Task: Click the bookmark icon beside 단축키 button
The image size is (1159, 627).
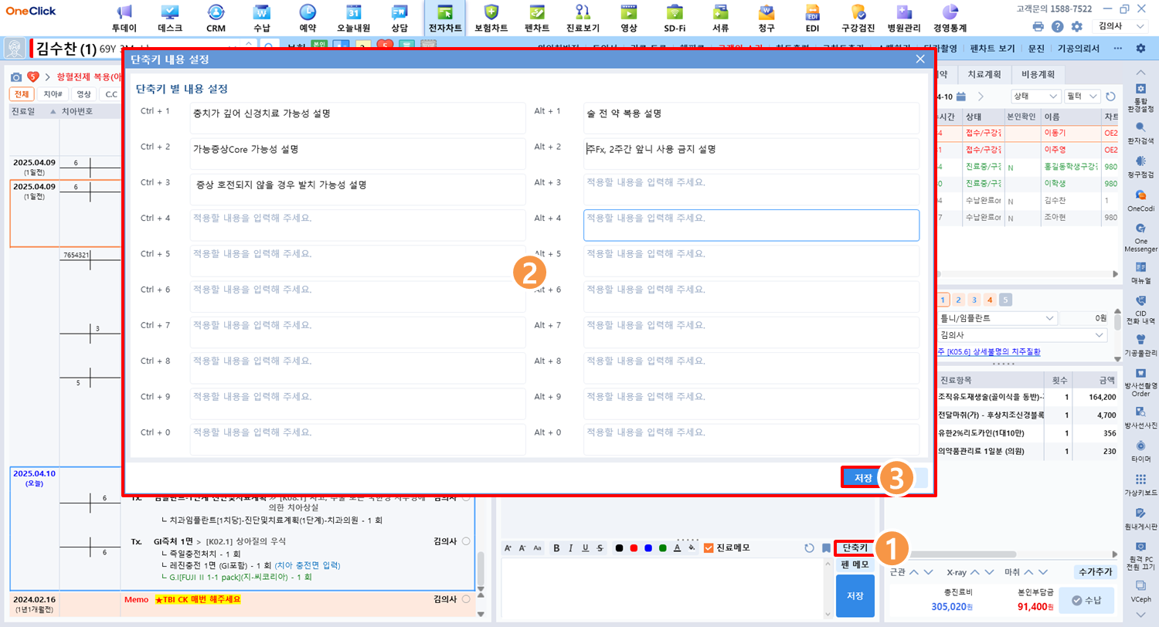Action: [826, 548]
